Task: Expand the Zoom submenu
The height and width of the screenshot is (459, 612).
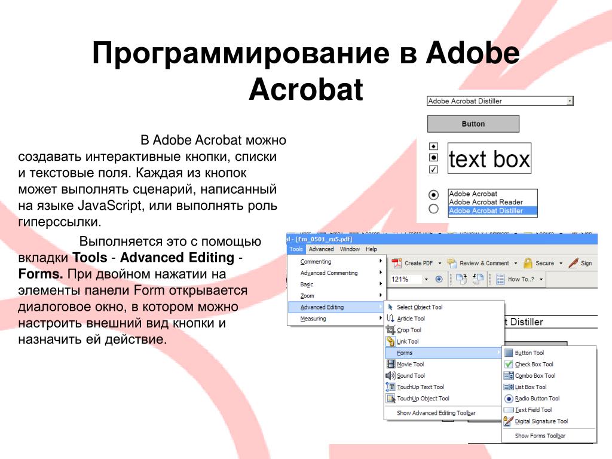Action: tap(337, 295)
